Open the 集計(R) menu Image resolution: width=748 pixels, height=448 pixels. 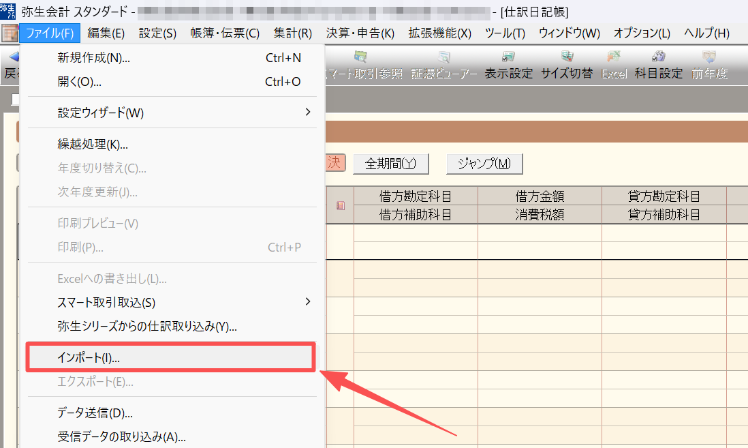[x=292, y=33]
